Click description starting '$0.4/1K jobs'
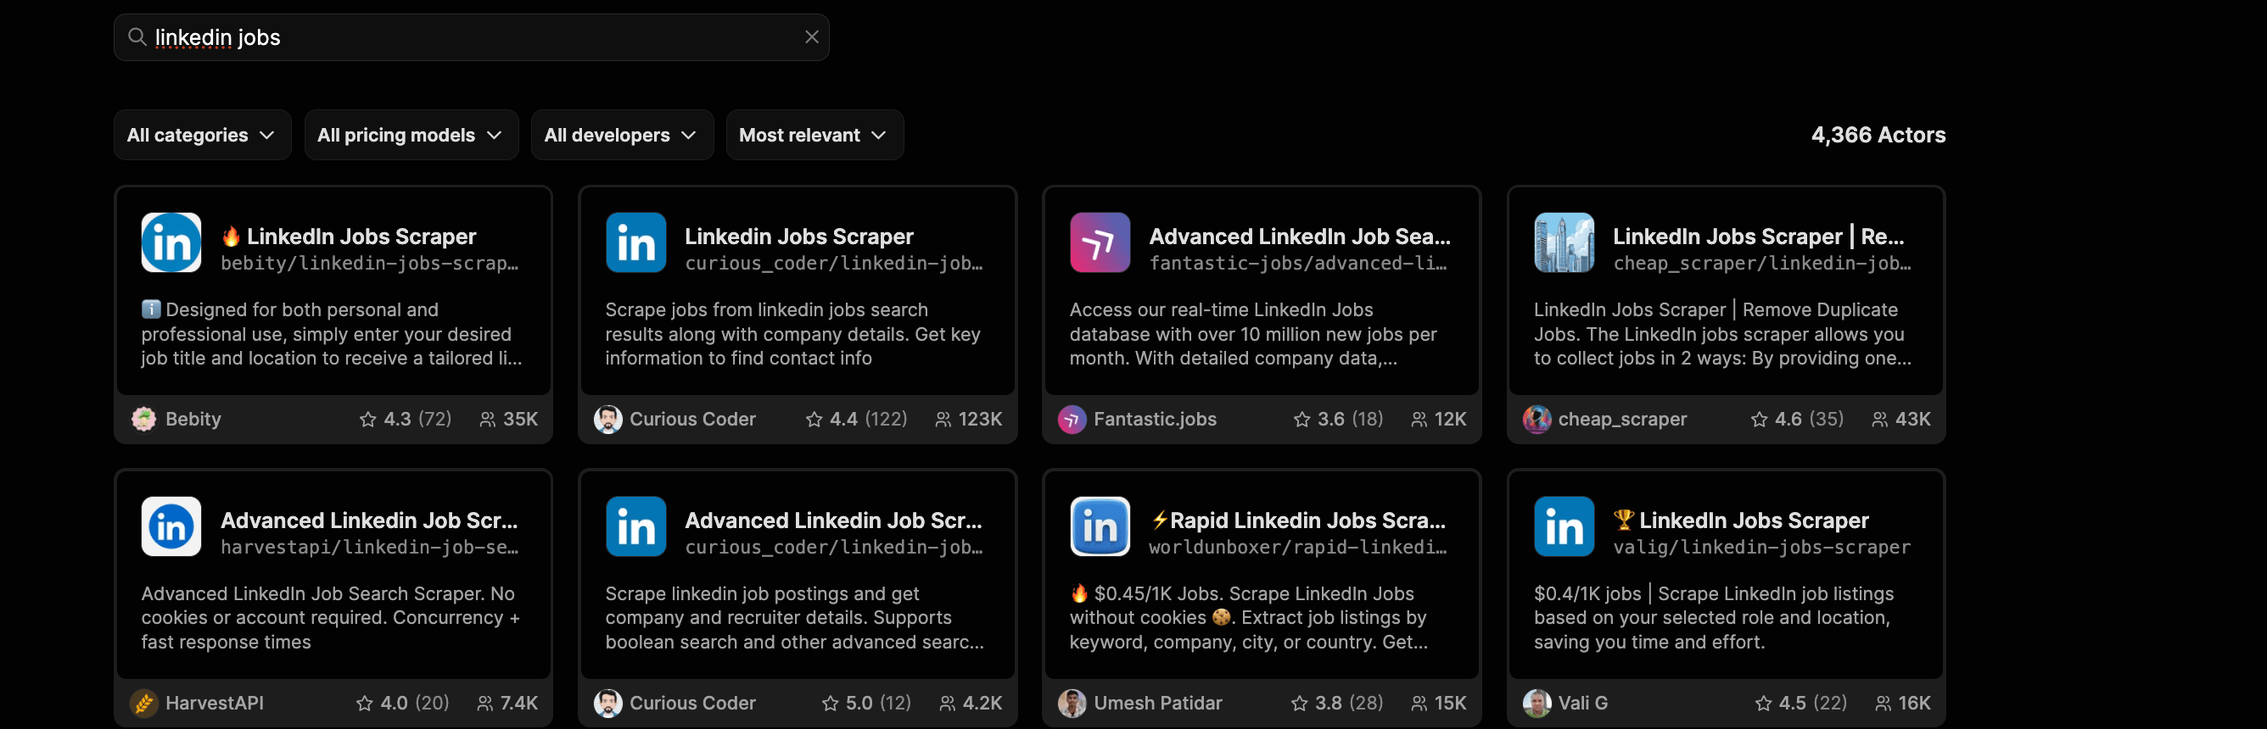 [x=1714, y=617]
